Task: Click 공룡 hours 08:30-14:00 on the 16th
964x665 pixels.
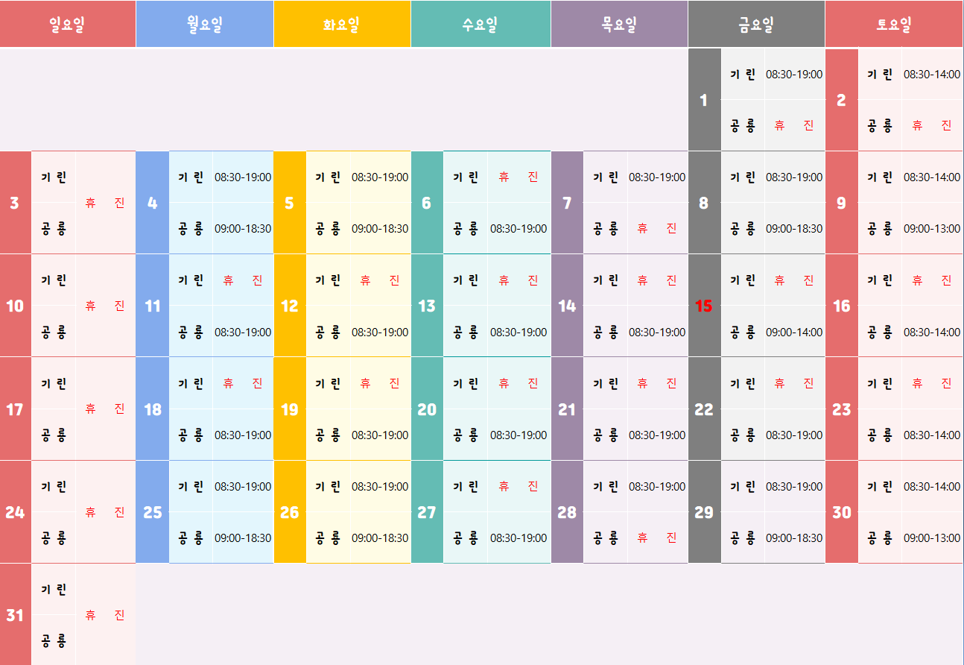Action: pyautogui.click(x=932, y=332)
